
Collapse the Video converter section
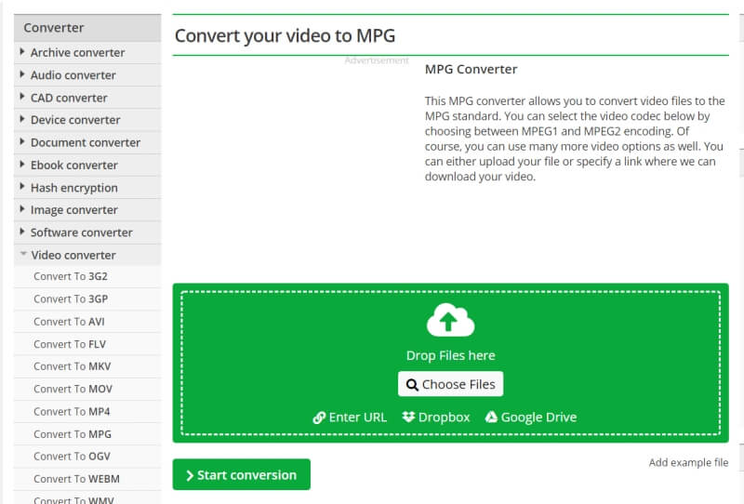(73, 255)
